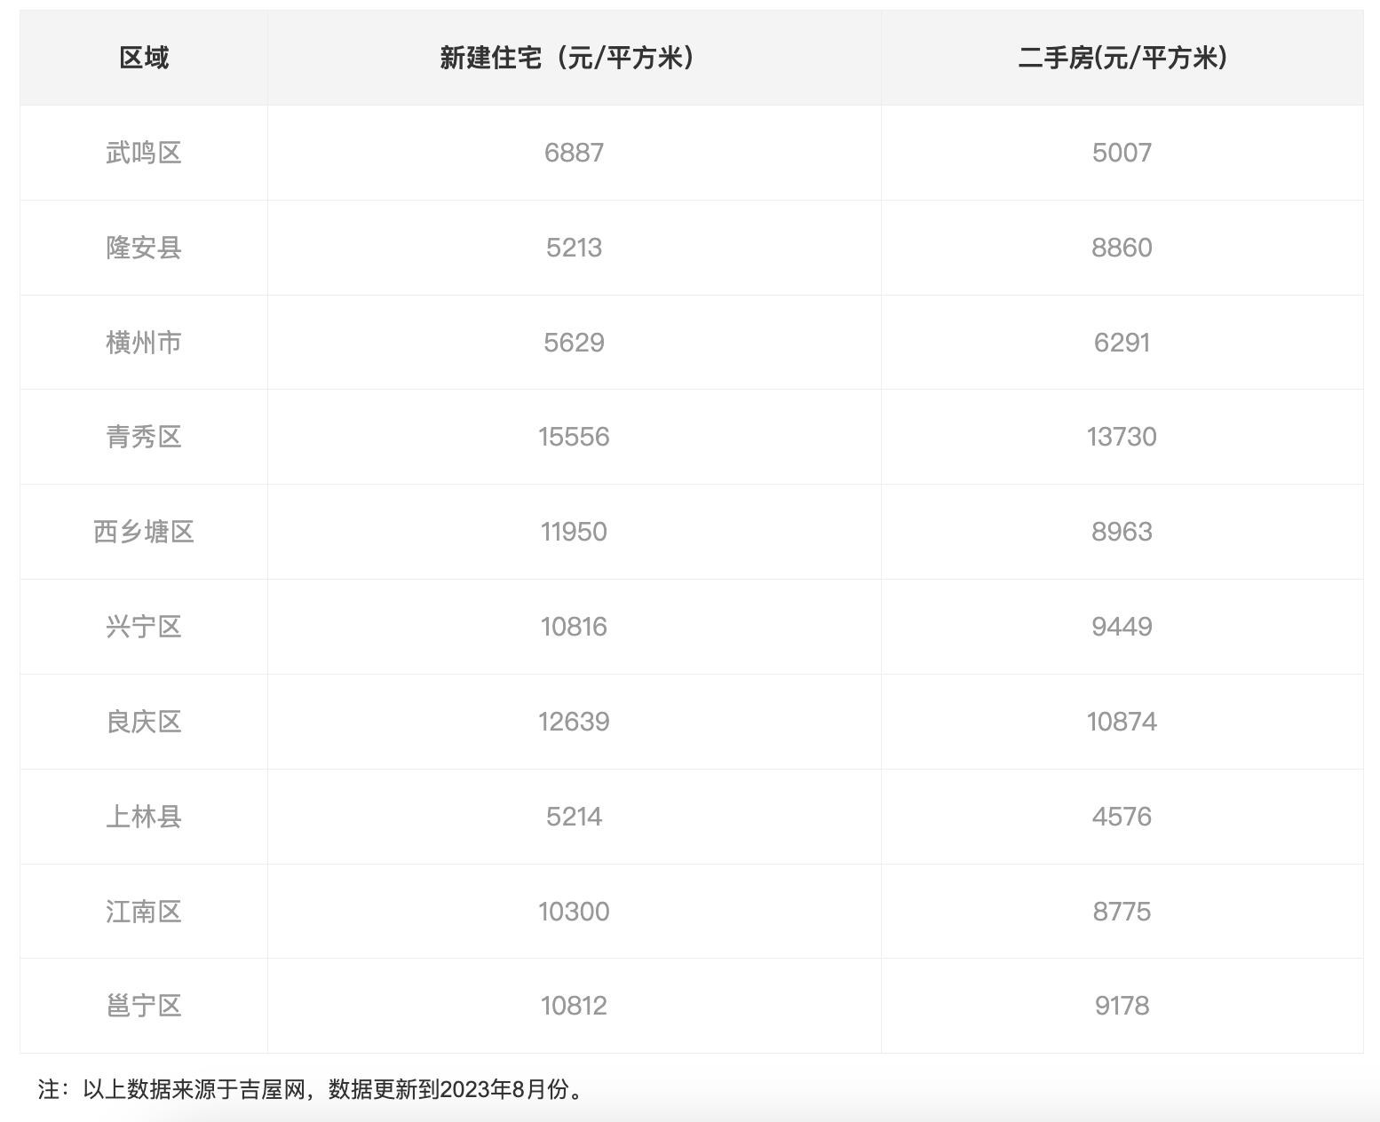Select the 隆安县 region cell
Viewport: 1380px width, 1122px height.
tap(144, 248)
